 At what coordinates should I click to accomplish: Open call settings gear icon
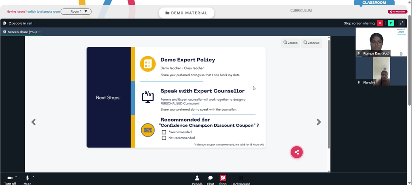tap(5, 23)
